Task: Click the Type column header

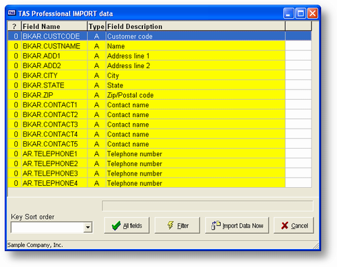Action: (x=96, y=26)
